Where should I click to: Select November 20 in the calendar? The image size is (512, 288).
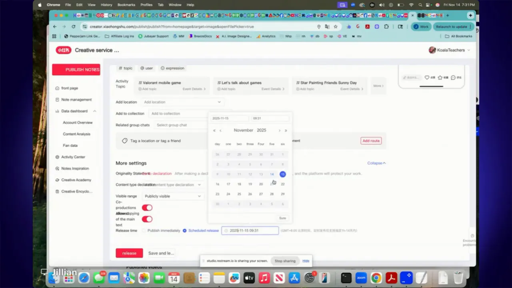[x=261, y=184]
